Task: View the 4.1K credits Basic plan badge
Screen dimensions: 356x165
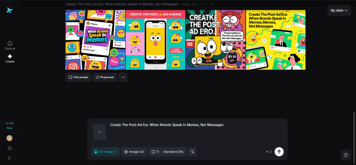Action: (9, 125)
